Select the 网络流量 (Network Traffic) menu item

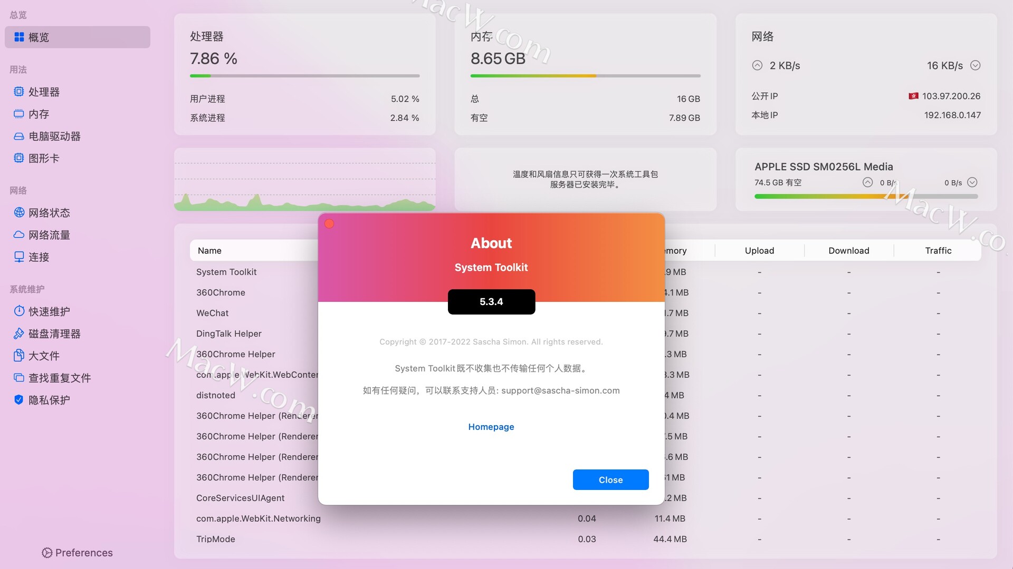49,235
